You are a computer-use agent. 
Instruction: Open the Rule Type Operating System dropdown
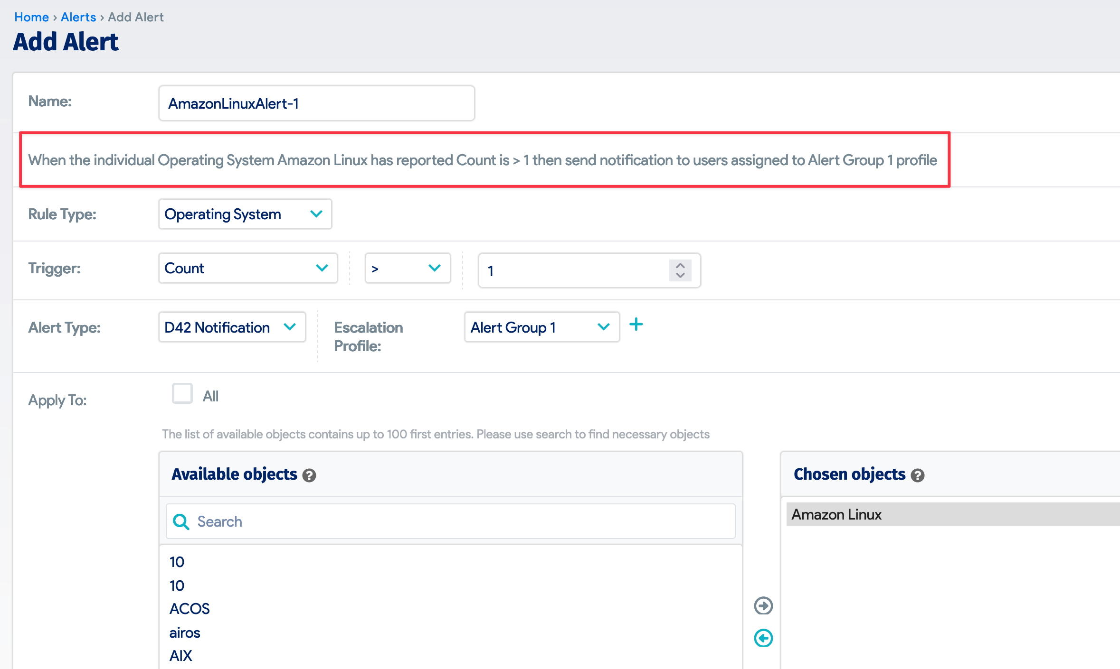245,214
